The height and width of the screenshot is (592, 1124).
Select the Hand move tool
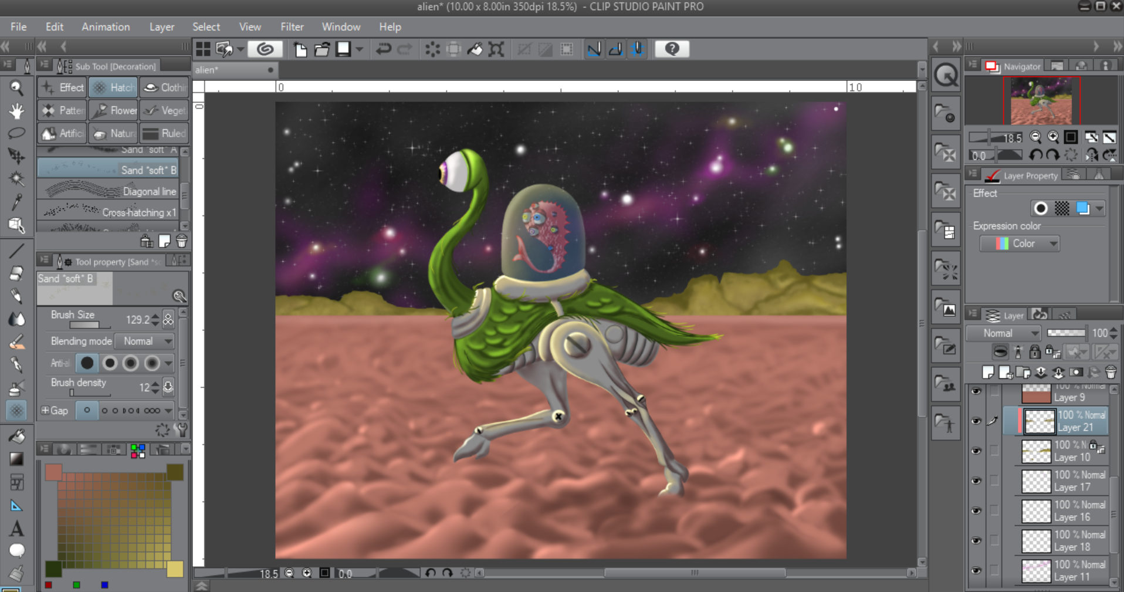pos(16,111)
